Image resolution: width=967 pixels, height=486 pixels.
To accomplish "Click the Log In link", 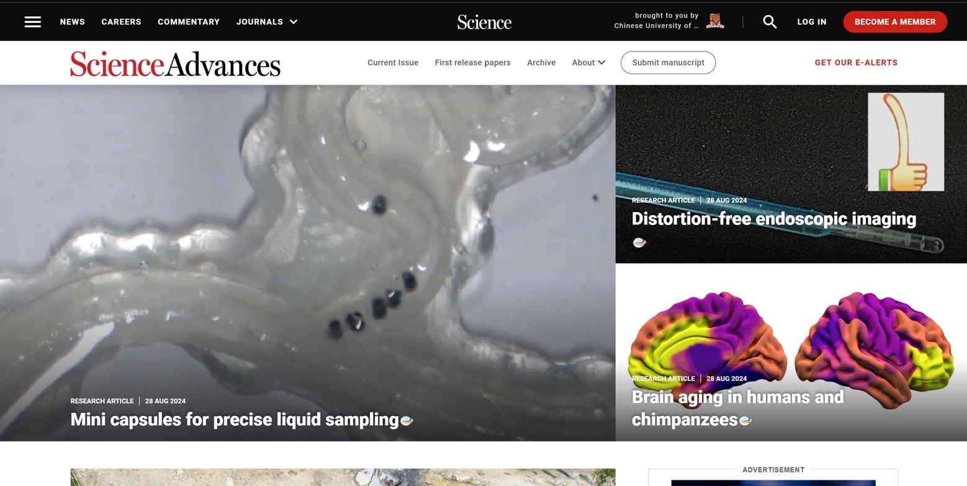I will click(x=812, y=22).
